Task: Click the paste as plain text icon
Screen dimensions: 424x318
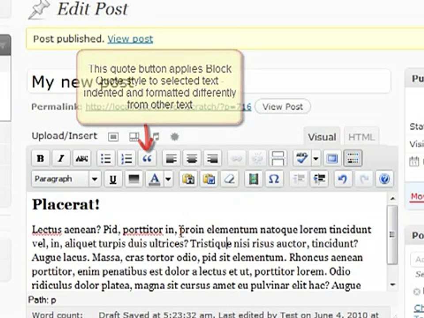Action: click(x=188, y=179)
